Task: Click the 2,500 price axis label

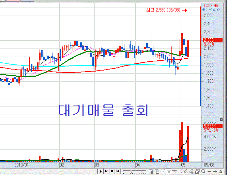Action: [209, 15]
